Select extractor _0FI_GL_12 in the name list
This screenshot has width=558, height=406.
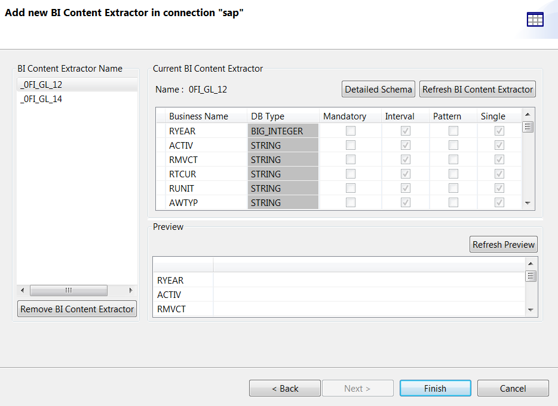pyautogui.click(x=39, y=85)
